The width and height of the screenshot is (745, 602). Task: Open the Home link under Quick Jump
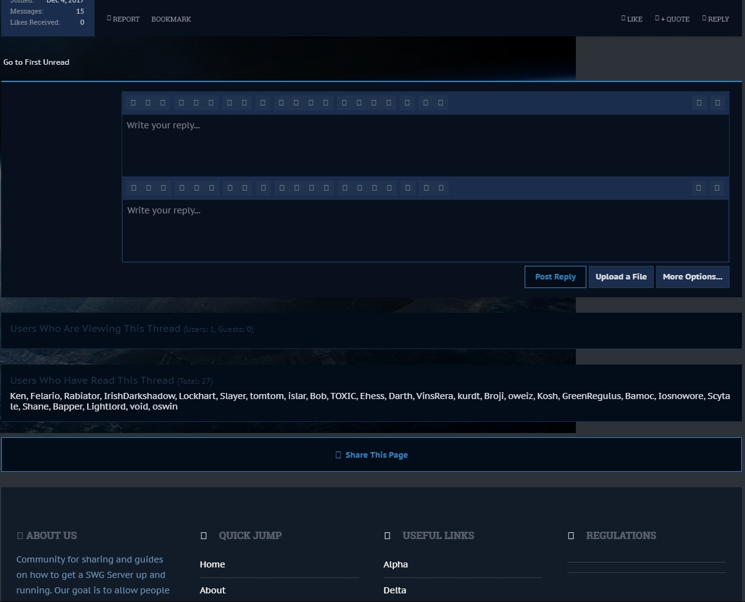pos(212,564)
